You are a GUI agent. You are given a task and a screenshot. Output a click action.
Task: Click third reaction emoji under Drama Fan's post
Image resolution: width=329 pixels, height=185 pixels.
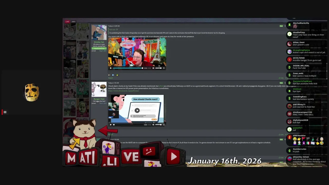coord(117,75)
